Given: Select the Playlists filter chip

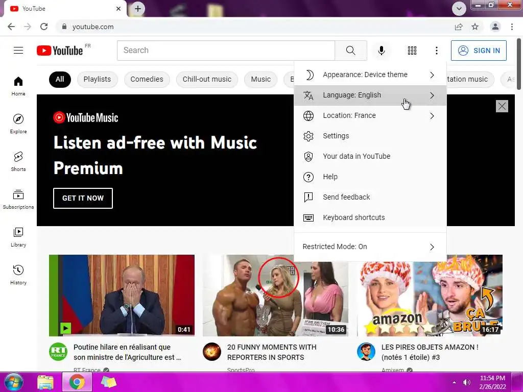Looking at the screenshot, I should click(97, 79).
